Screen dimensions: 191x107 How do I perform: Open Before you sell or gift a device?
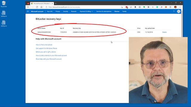click(x=46, y=52)
